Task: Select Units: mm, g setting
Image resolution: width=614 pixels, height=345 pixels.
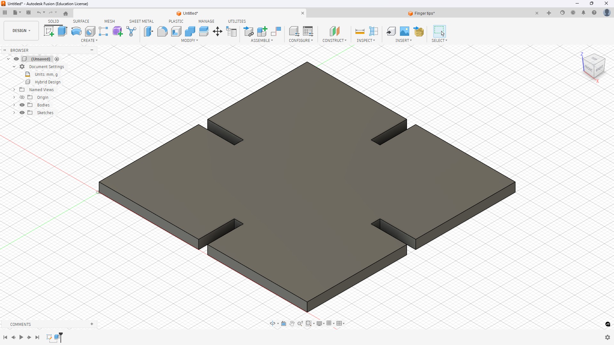Action: click(46, 74)
